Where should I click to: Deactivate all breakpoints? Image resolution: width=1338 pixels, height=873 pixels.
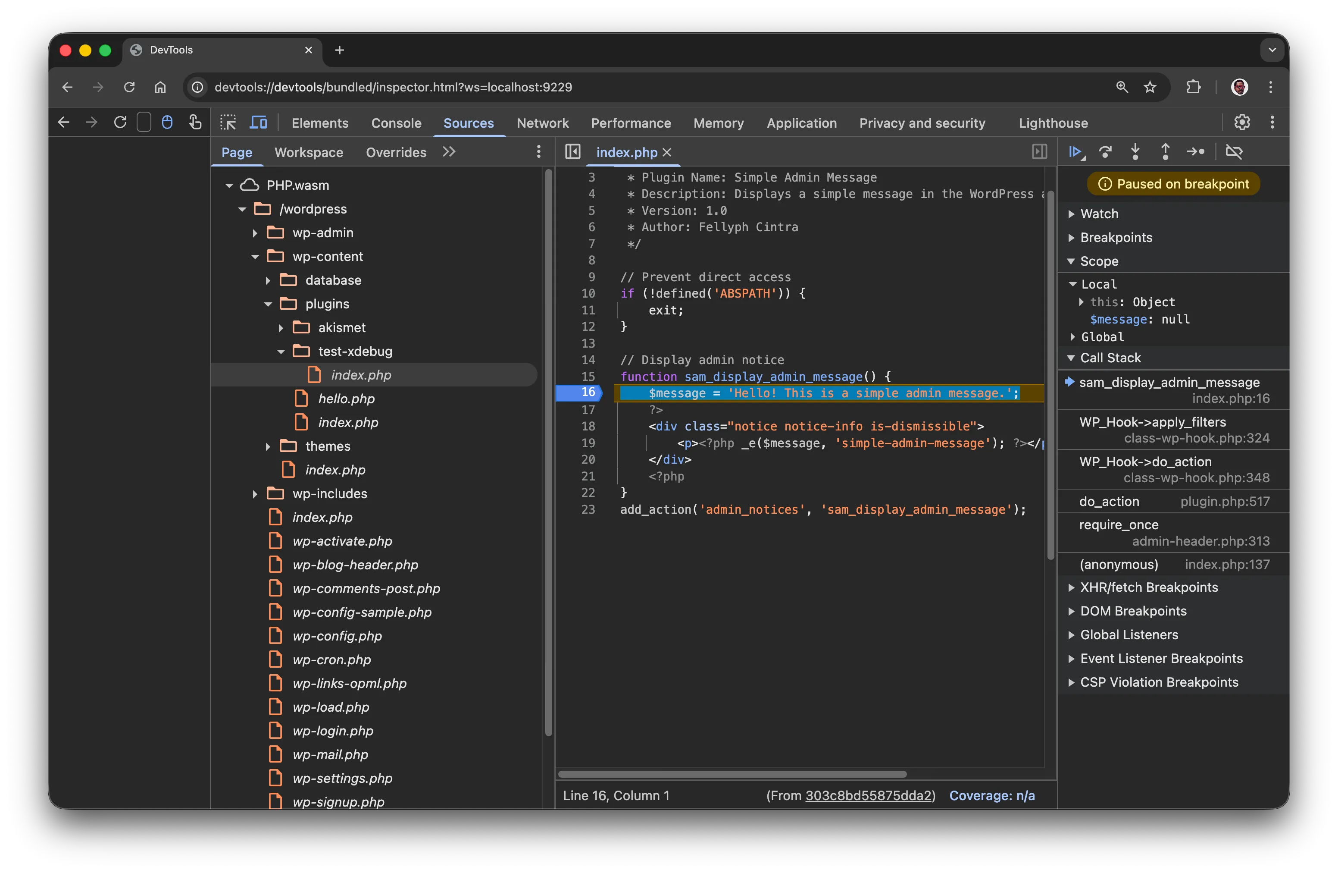pyautogui.click(x=1235, y=152)
